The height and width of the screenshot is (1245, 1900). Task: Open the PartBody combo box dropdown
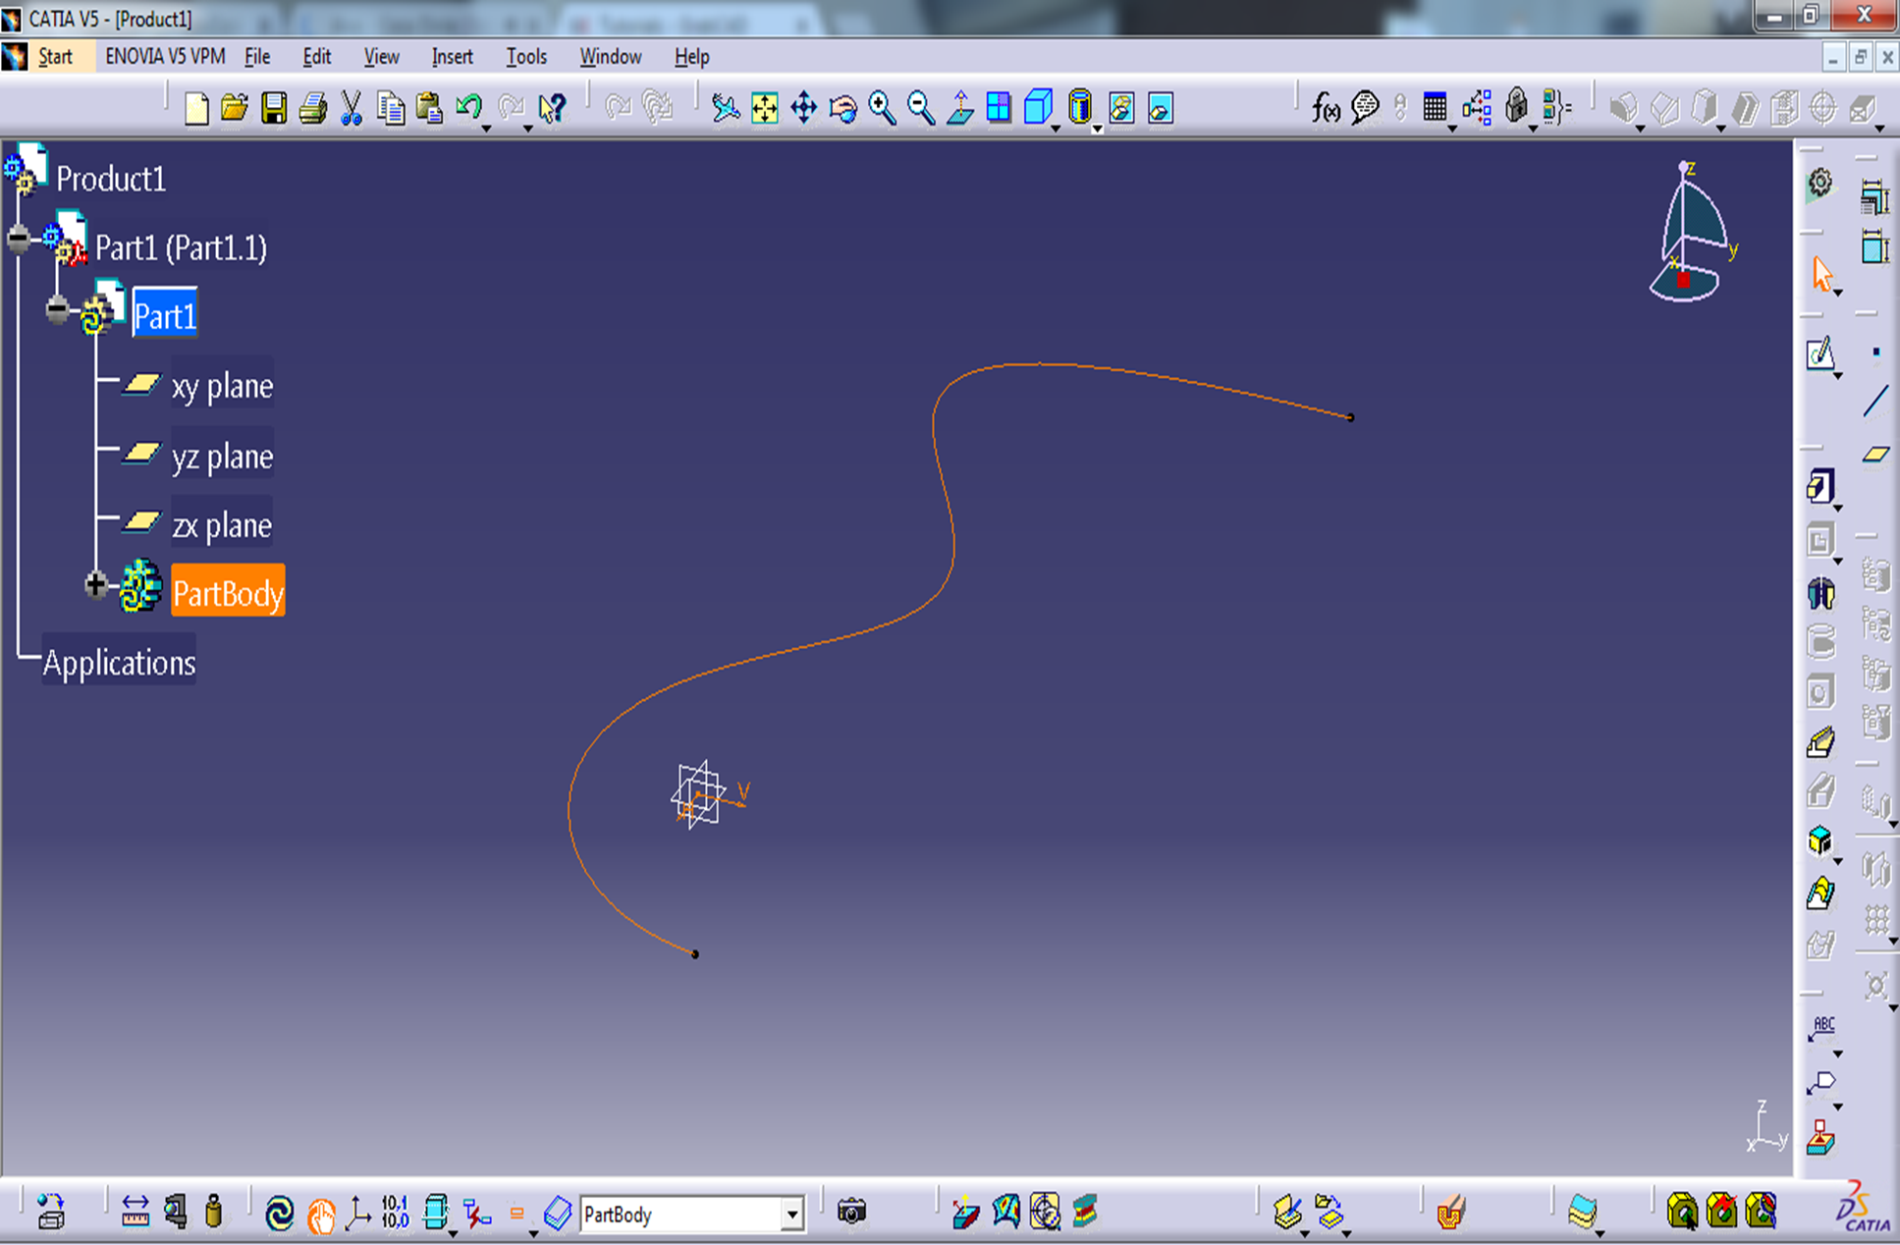coord(791,1216)
